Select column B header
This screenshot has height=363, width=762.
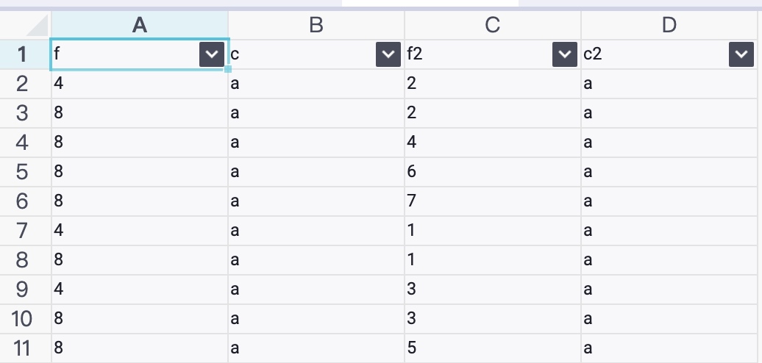click(316, 25)
